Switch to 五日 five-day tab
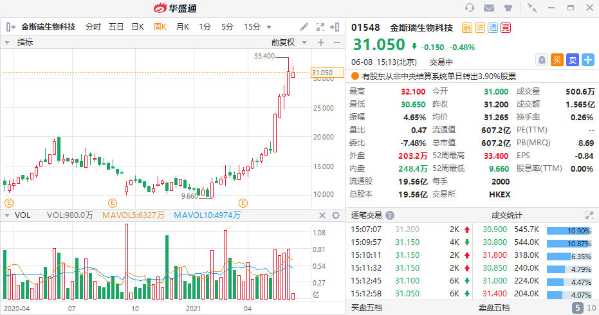This screenshot has width=599, height=315. point(116,27)
